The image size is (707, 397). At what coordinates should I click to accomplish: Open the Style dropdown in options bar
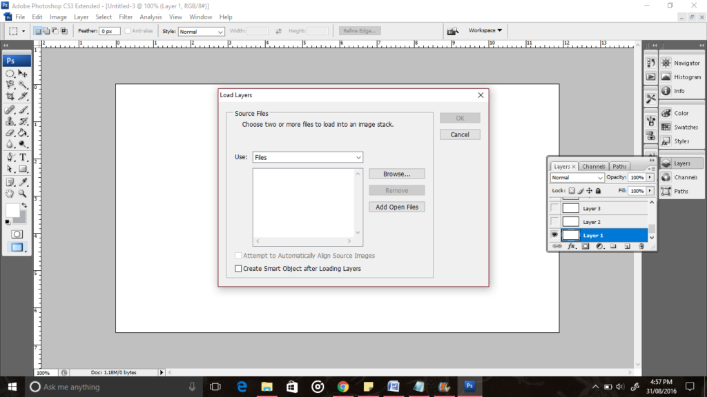click(201, 32)
